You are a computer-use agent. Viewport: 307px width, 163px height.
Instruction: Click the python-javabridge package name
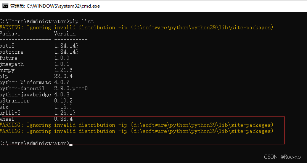[26, 94]
